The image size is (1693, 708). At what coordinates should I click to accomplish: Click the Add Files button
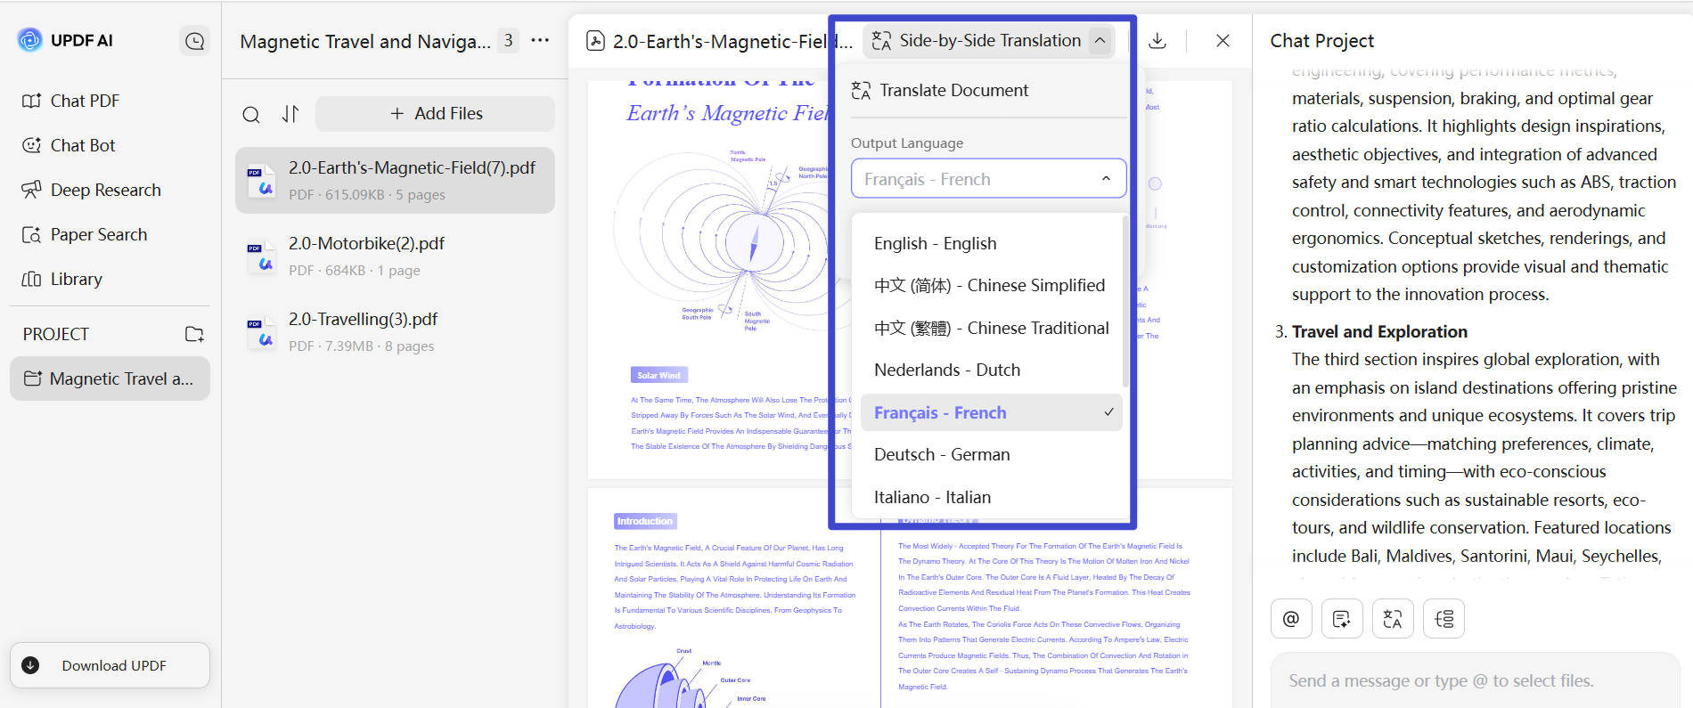pyautogui.click(x=436, y=114)
